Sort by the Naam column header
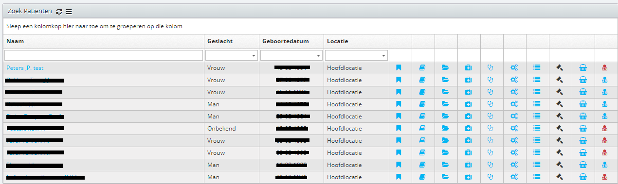 pos(15,41)
